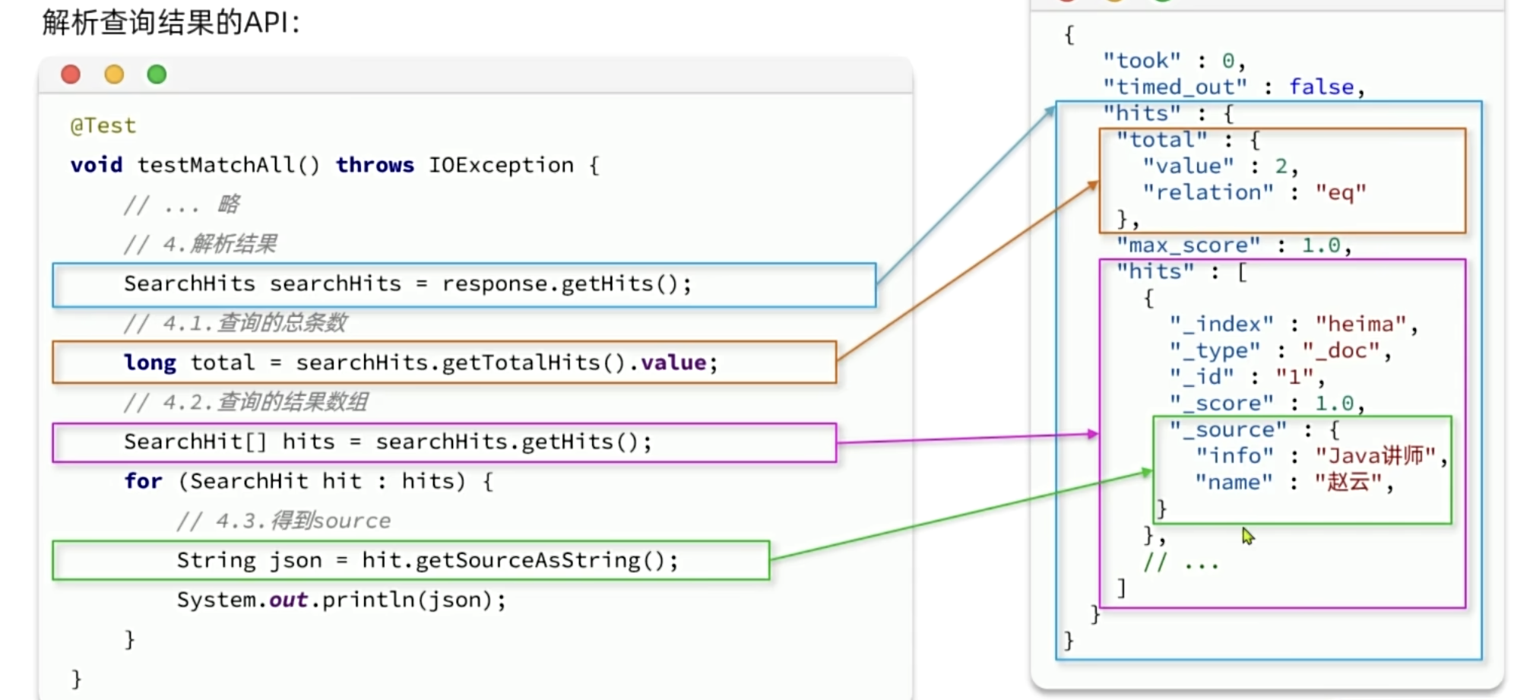Click the '"_type" : "_doc",' JSON line

point(1280,350)
